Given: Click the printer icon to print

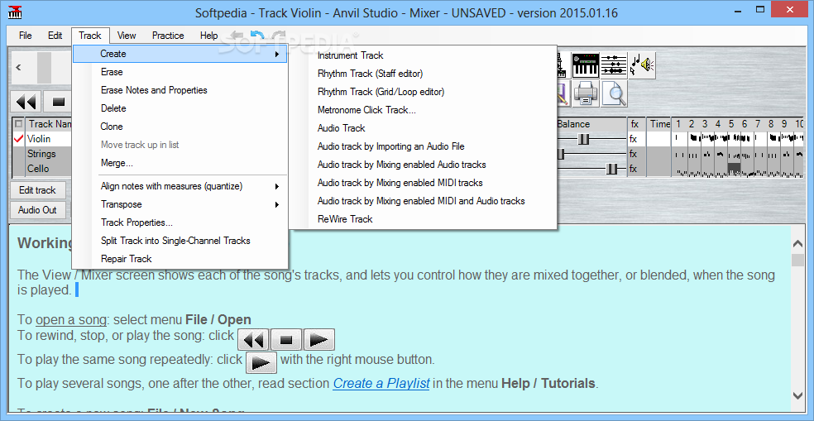Looking at the screenshot, I should pos(586,93).
